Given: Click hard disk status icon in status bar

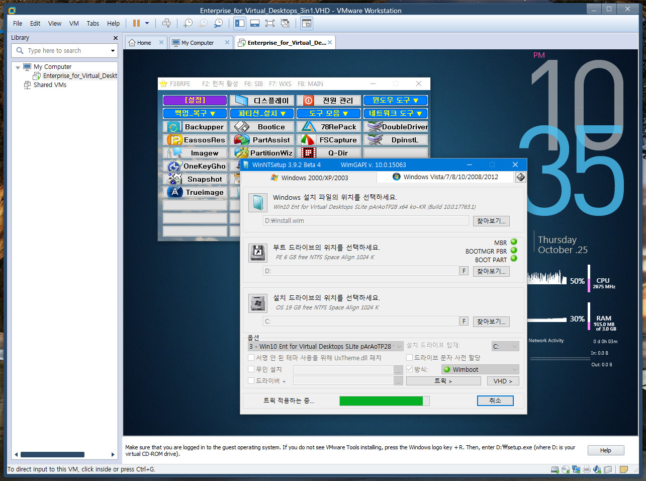Looking at the screenshot, I should (x=555, y=469).
